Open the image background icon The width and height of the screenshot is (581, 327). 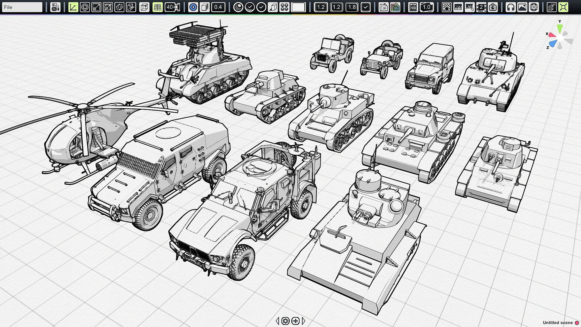click(x=522, y=7)
